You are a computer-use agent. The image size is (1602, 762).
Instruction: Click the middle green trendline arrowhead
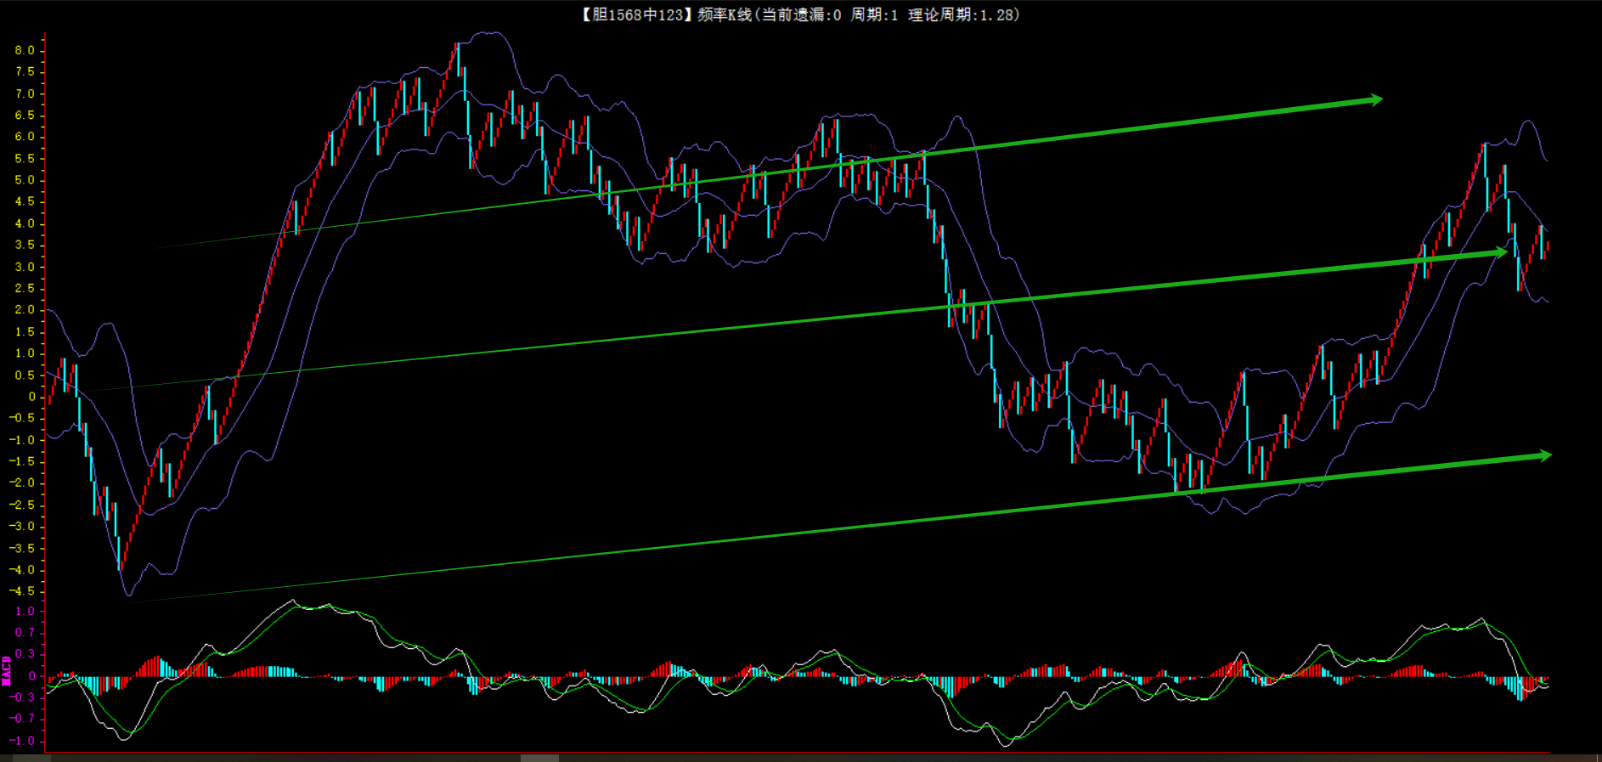(1501, 252)
